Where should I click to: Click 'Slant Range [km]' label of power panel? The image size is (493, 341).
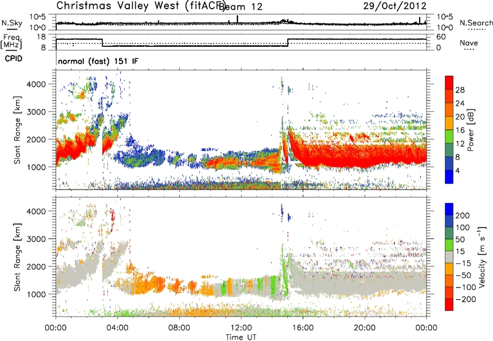17,130
